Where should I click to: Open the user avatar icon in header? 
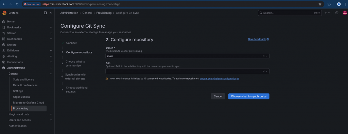345,13
